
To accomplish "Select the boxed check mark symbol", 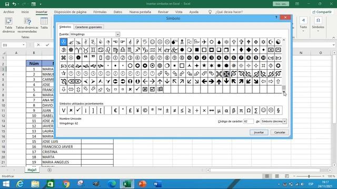I will tap(152, 89).
